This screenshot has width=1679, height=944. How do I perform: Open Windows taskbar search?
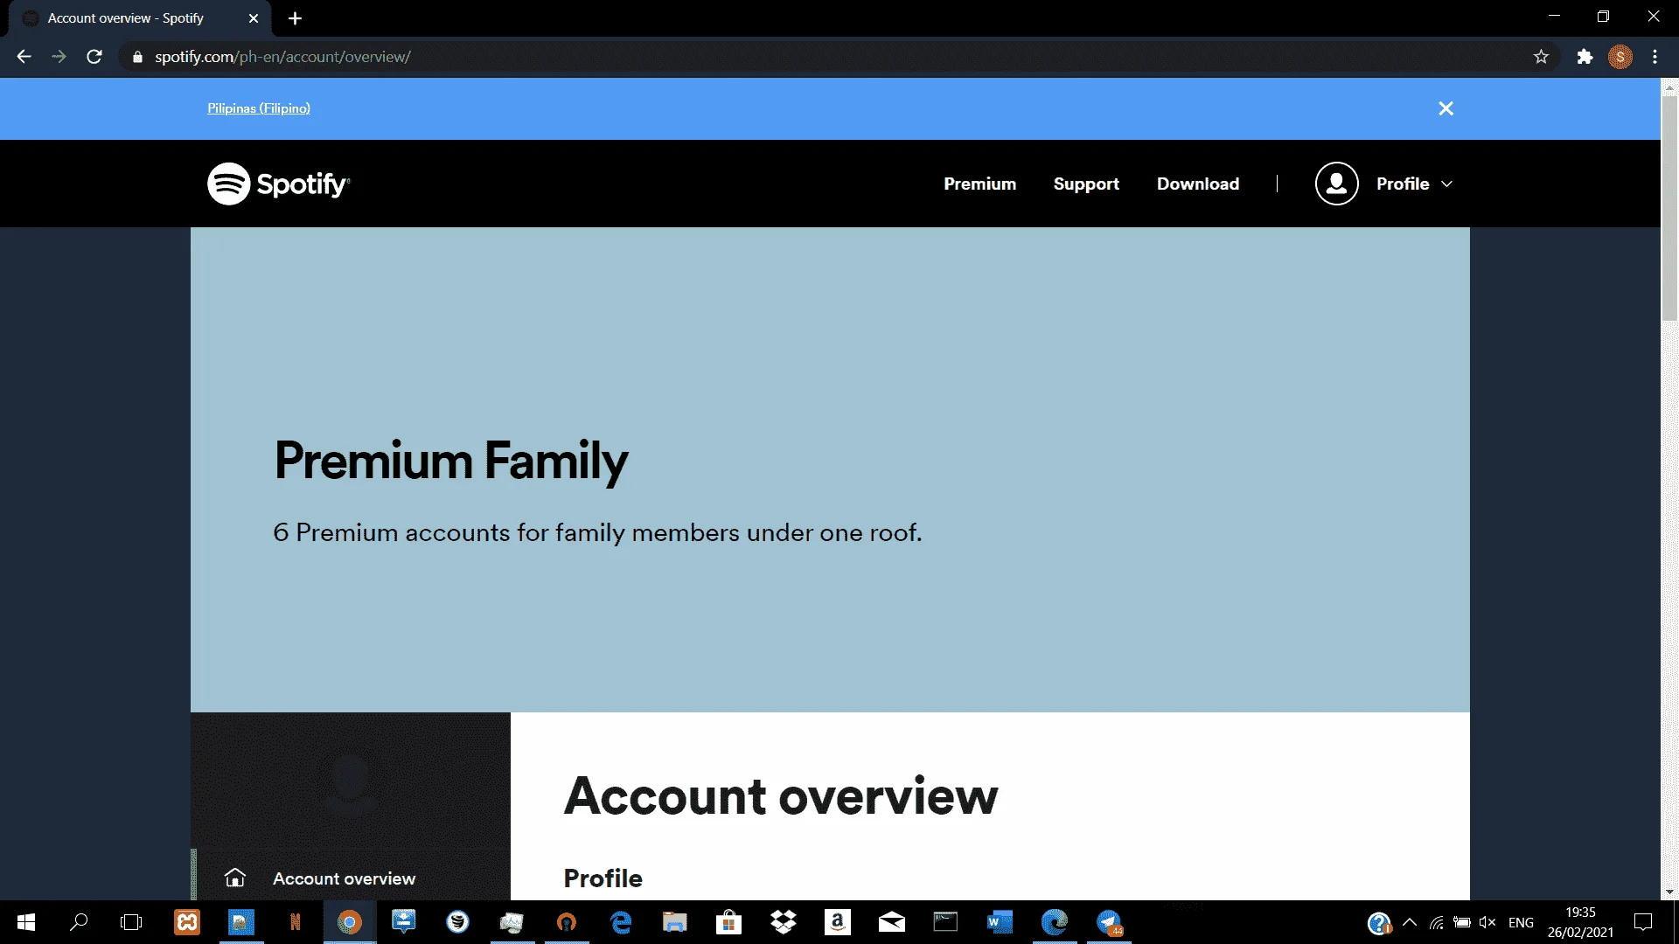tap(79, 922)
